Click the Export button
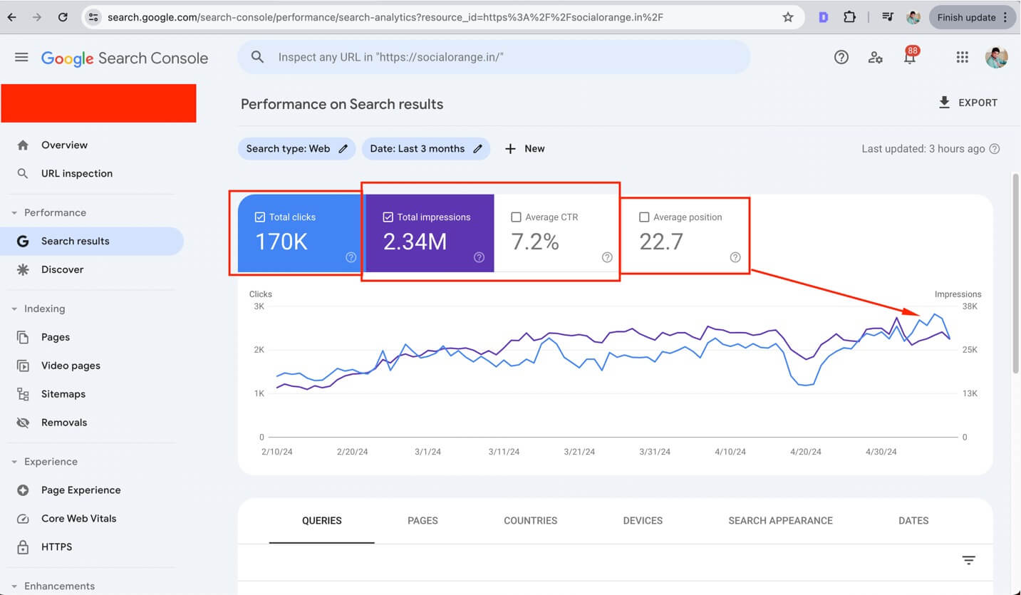This screenshot has width=1021, height=595. pyautogui.click(x=968, y=103)
